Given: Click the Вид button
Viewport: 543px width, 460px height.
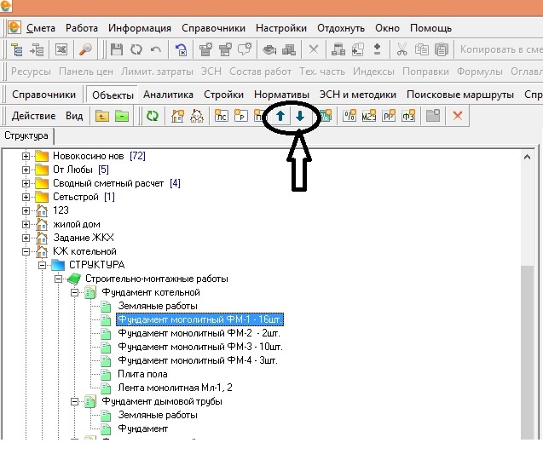Looking at the screenshot, I should pyautogui.click(x=74, y=116).
